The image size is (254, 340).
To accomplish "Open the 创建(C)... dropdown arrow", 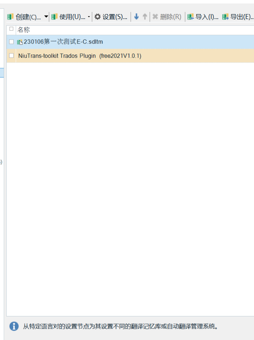I will [x=46, y=17].
